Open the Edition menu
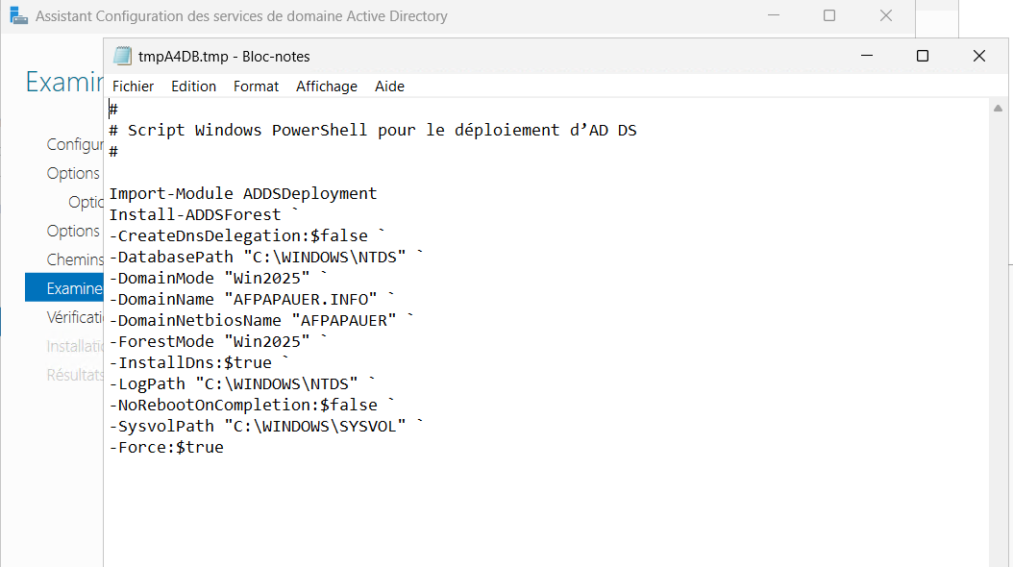The height and width of the screenshot is (567, 1013). tap(193, 86)
